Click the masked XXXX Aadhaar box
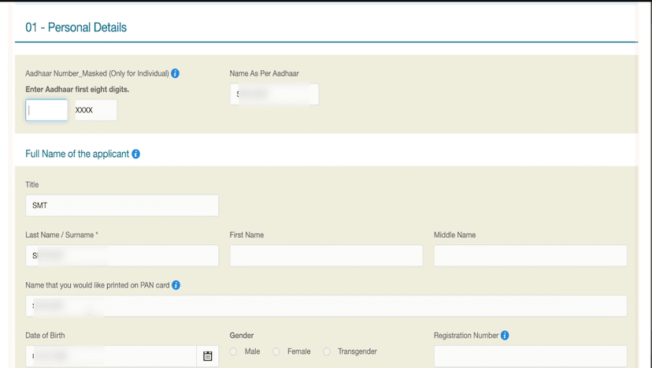Viewport: 652px width, 368px height. (94, 110)
